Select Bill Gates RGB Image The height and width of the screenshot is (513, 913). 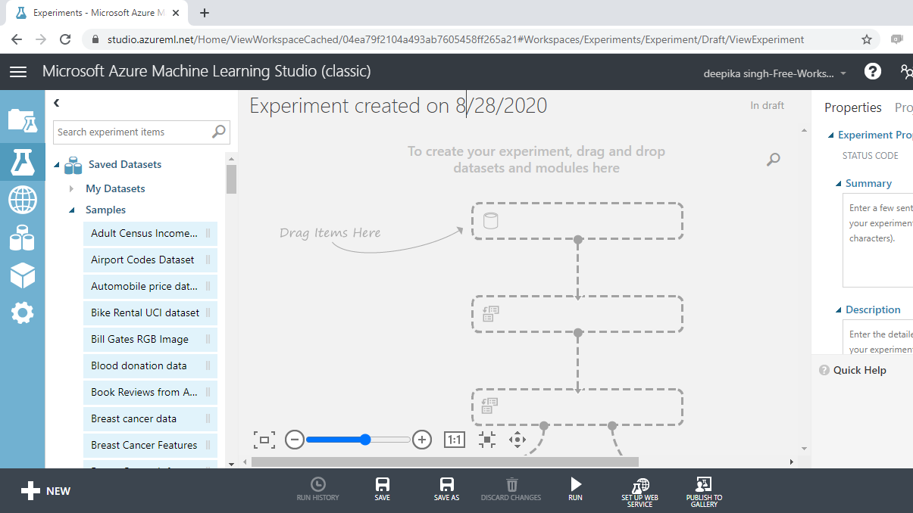point(150,339)
